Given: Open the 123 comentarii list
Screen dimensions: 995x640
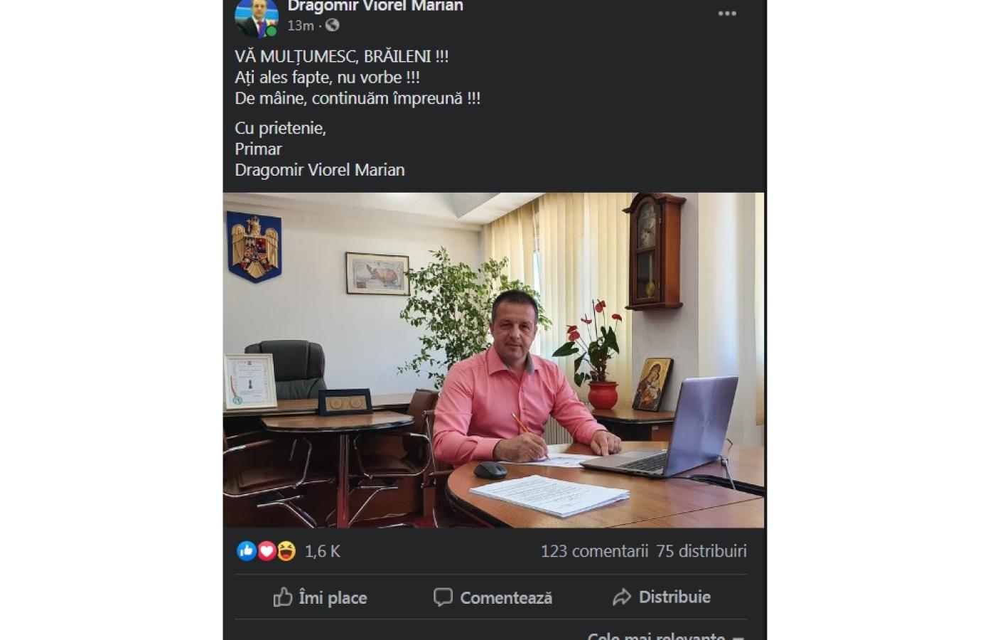Looking at the screenshot, I should (x=595, y=551).
